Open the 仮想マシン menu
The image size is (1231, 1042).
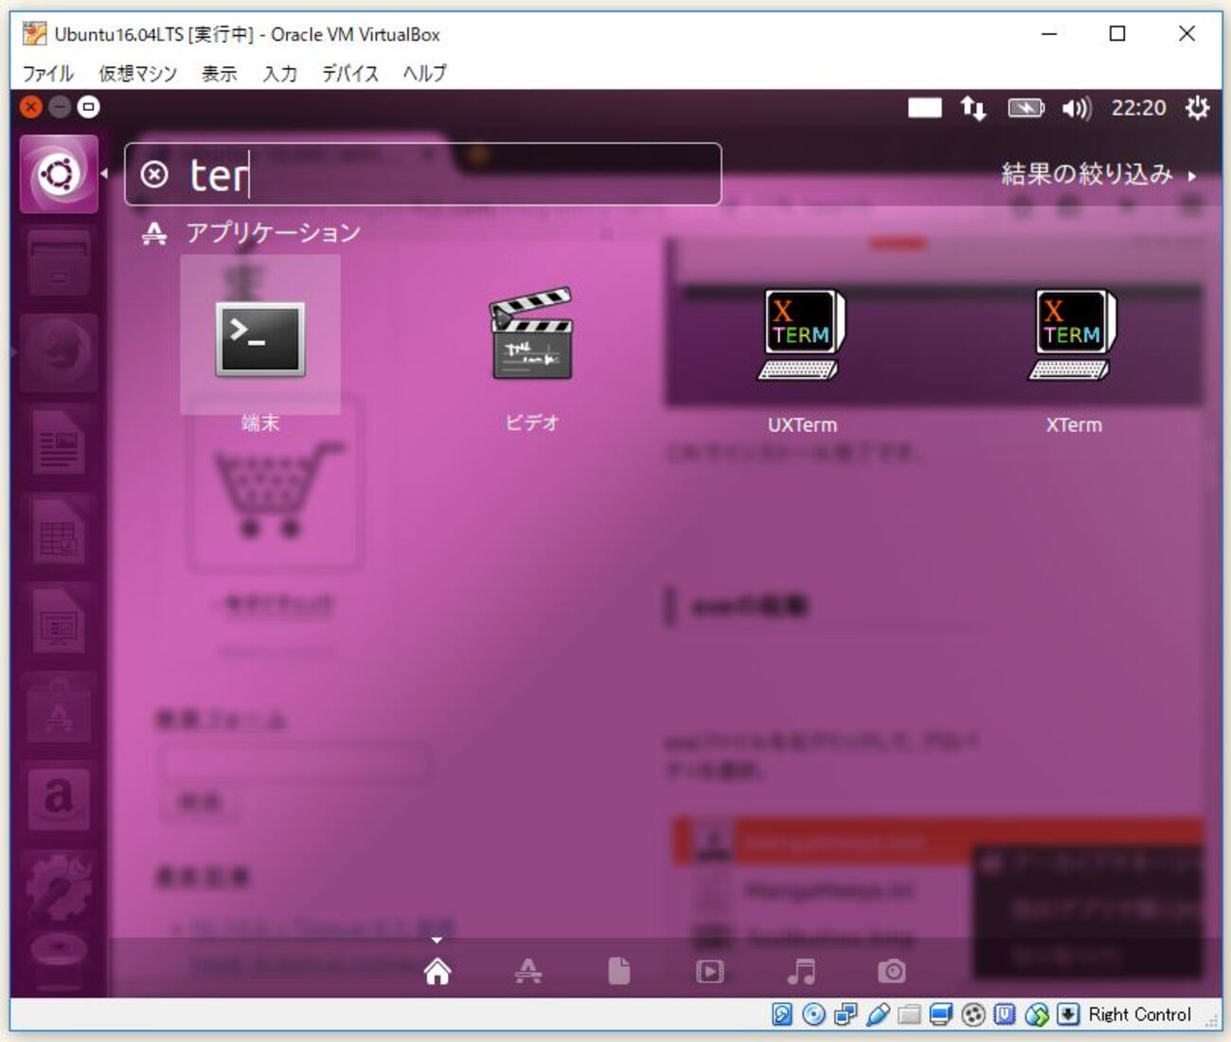[x=138, y=73]
